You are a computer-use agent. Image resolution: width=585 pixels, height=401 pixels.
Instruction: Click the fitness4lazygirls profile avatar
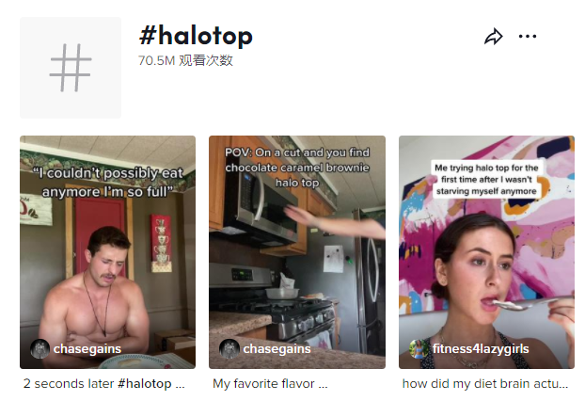tap(419, 348)
